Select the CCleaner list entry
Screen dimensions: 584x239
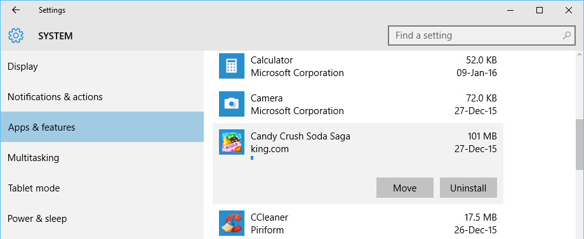point(358,223)
